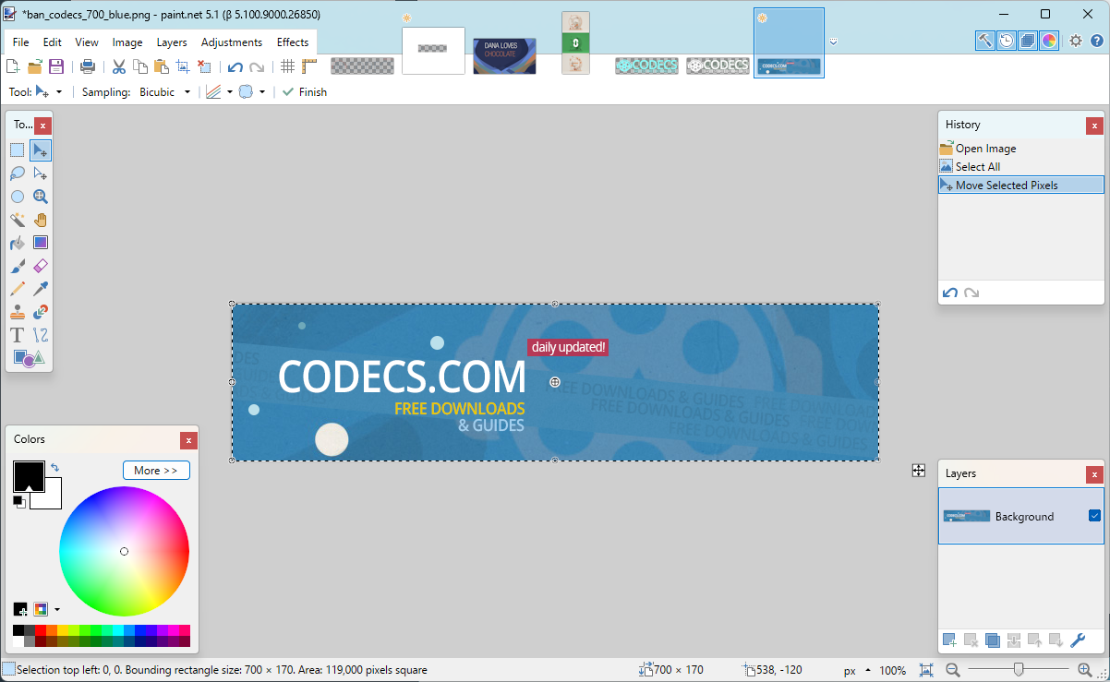Switch to the DANA LOVES CHOCOLATE image thumbnail
Image resolution: width=1110 pixels, height=682 pixels.
tap(504, 56)
